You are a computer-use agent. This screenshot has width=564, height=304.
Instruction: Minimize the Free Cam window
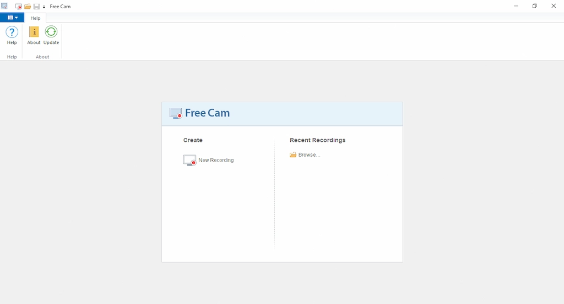pos(516,6)
